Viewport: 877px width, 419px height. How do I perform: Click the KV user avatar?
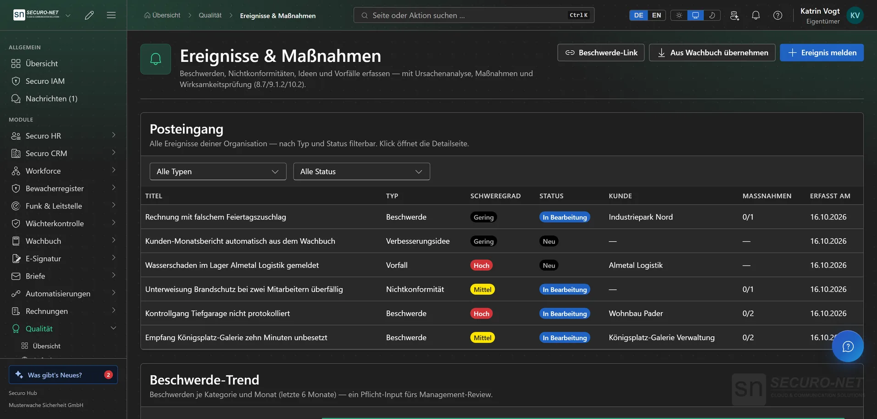[x=855, y=15]
